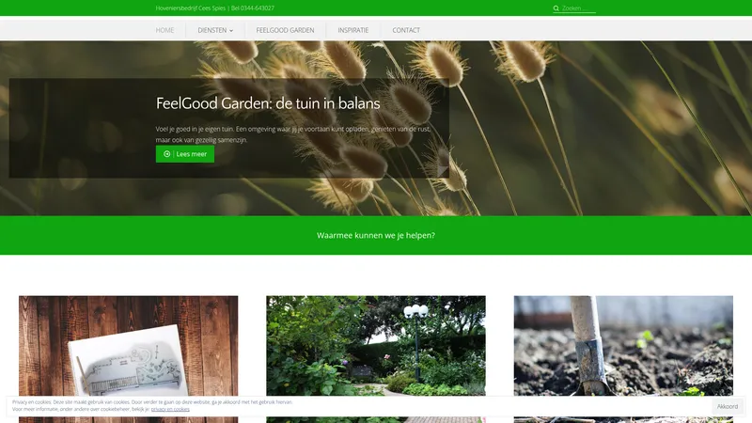Click the Lees meer button

185,154
